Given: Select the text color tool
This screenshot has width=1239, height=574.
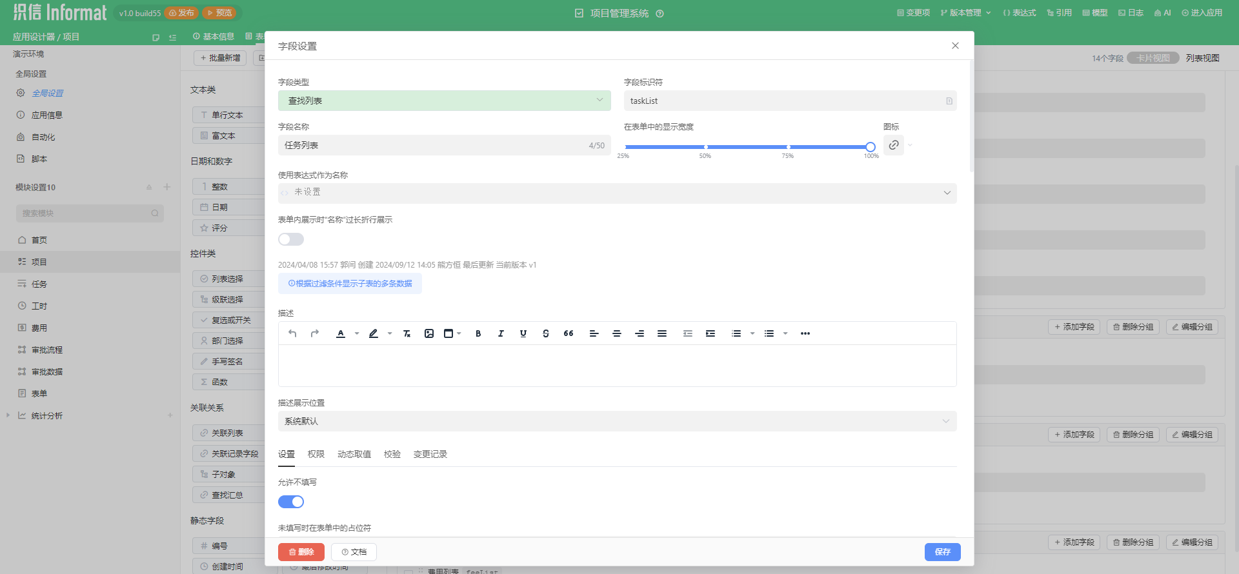Looking at the screenshot, I should (x=341, y=333).
